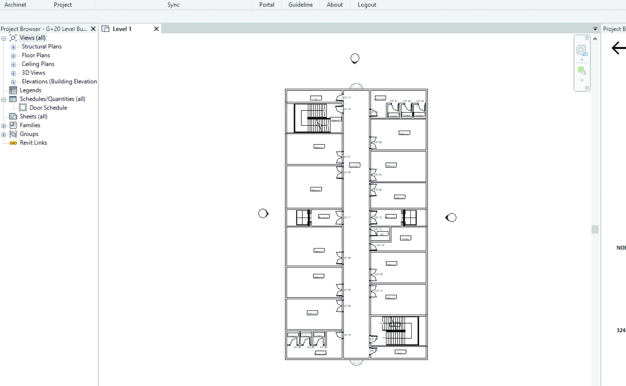Collapse the Schedules/Quantities (all) node
The height and width of the screenshot is (386, 626).
click(x=4, y=99)
